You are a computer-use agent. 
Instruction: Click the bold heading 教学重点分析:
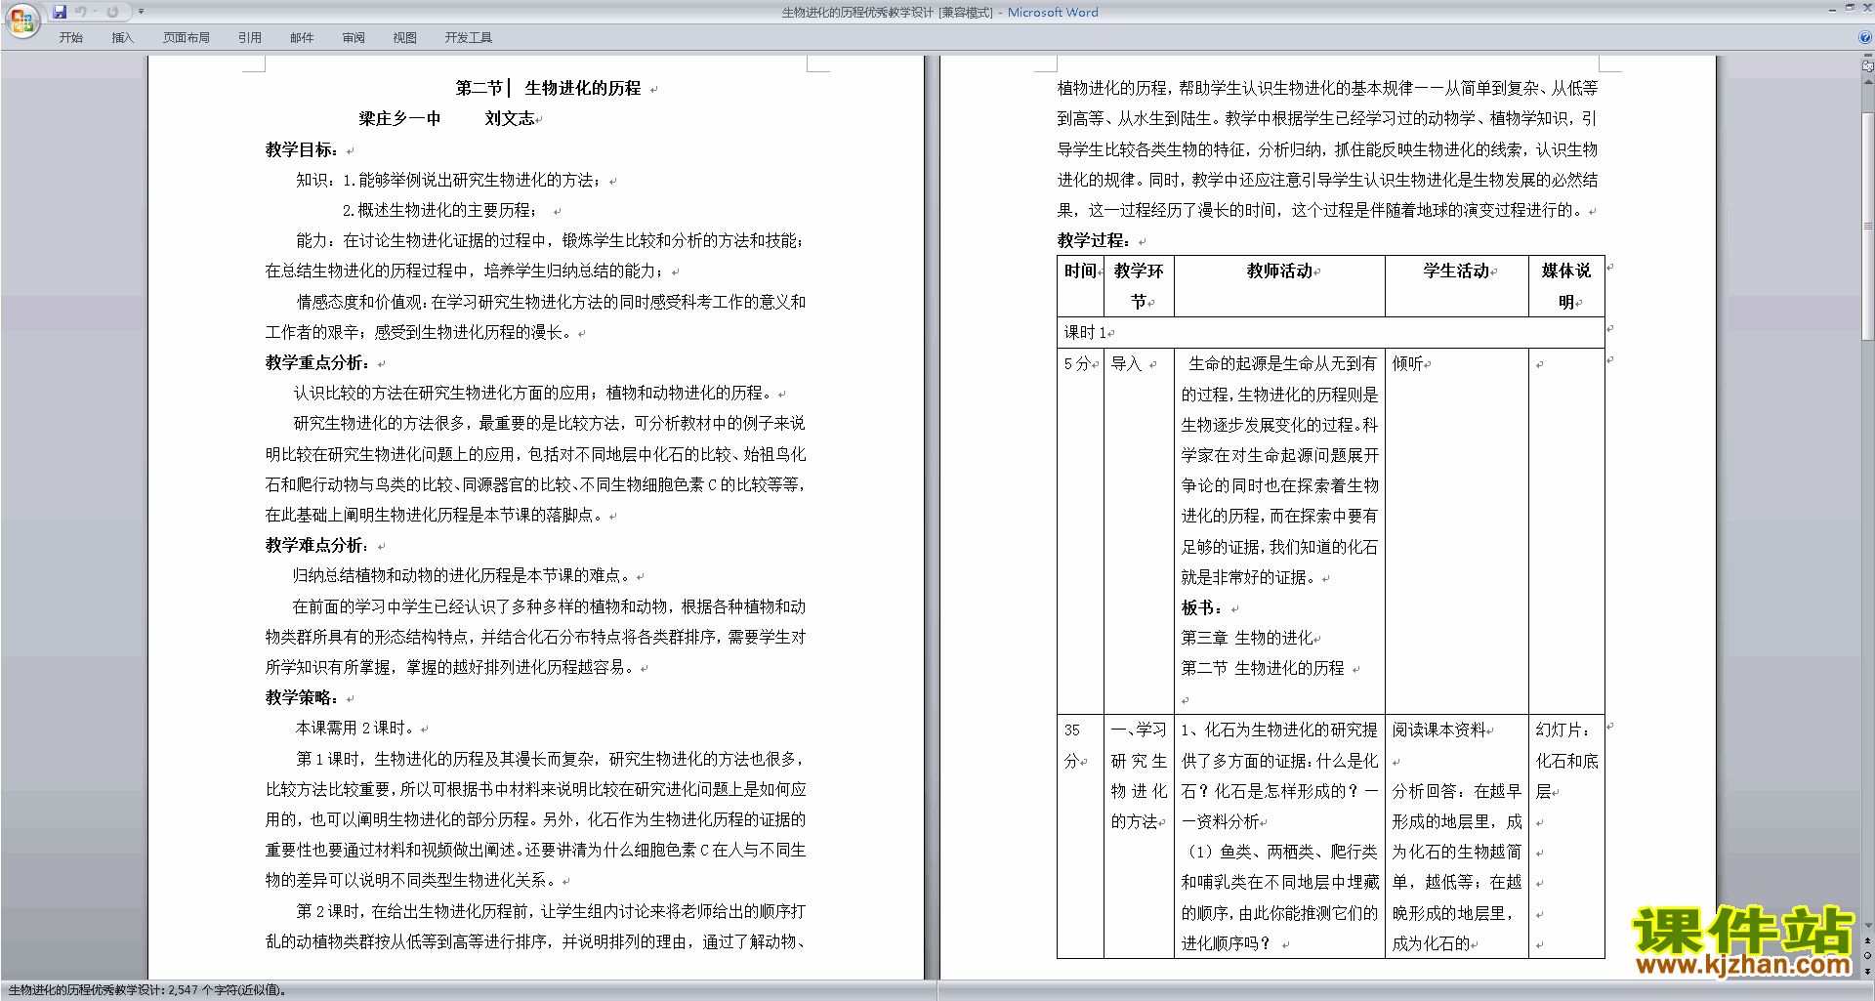(x=317, y=362)
